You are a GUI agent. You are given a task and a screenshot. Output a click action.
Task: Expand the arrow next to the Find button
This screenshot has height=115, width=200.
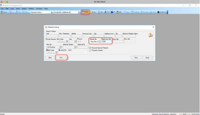point(67,58)
